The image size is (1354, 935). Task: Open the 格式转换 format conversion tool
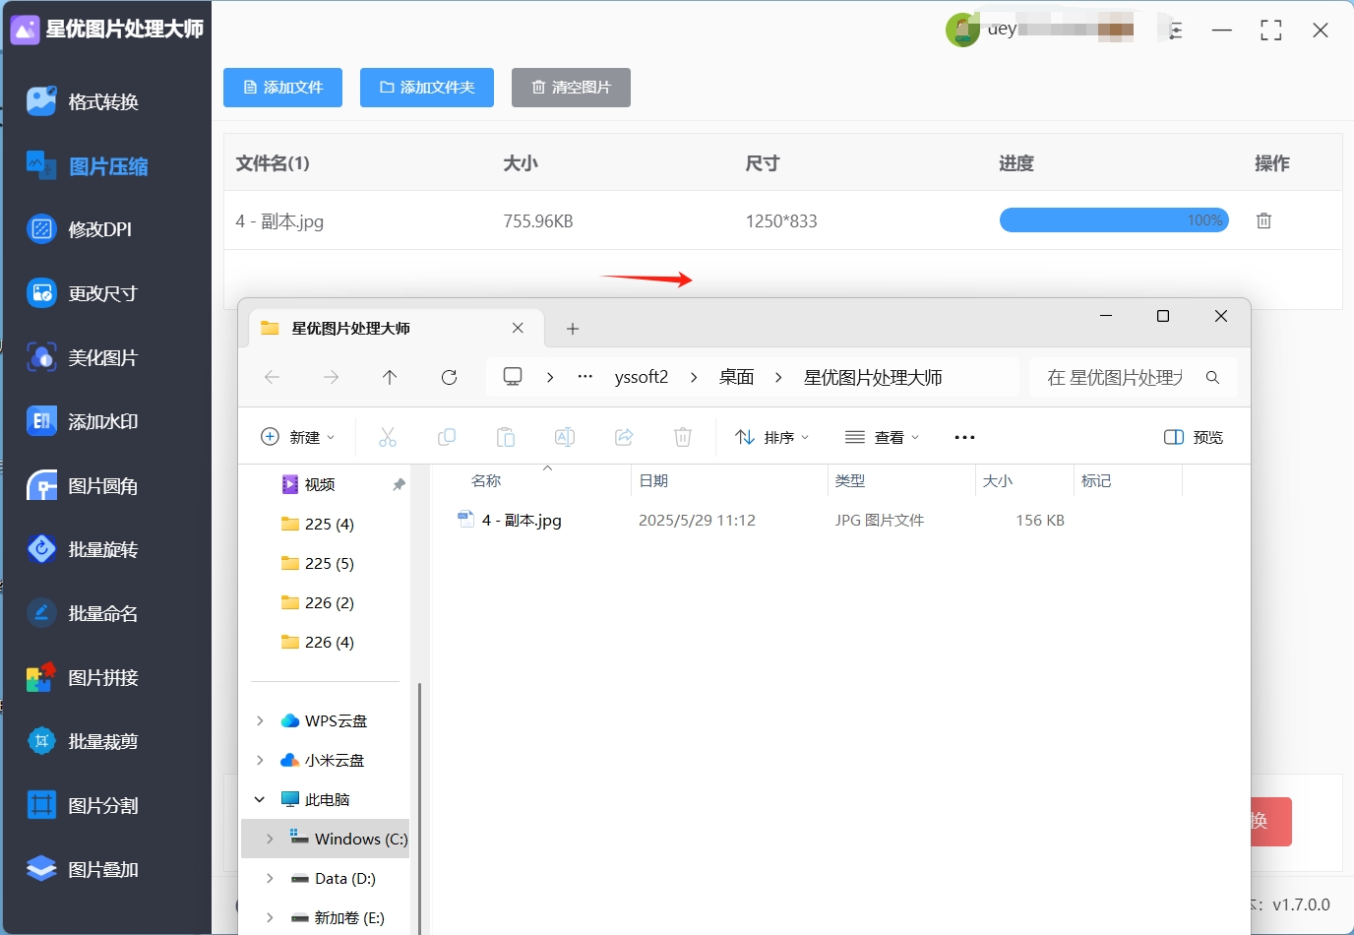click(x=84, y=101)
